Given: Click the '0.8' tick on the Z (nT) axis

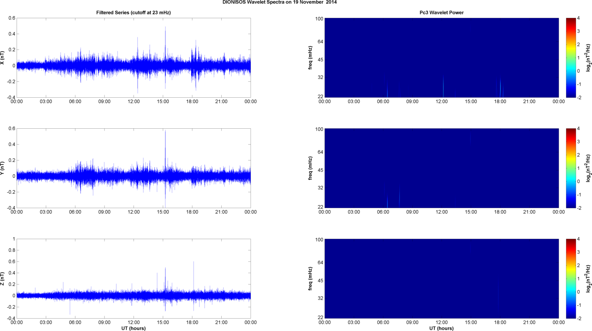Looking at the screenshot, I should 12,250.
